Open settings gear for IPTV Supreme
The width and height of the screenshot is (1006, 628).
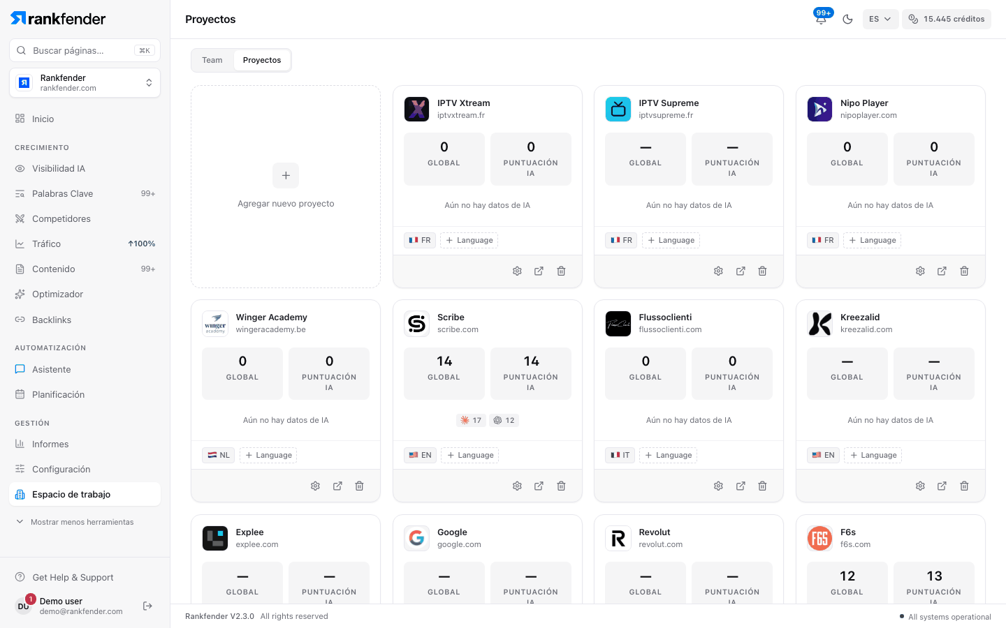718,271
